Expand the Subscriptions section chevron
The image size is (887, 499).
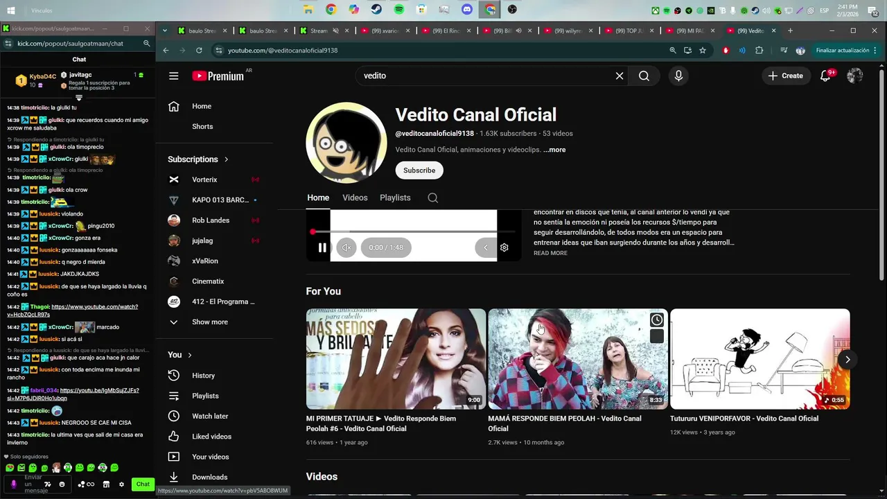pos(226,159)
